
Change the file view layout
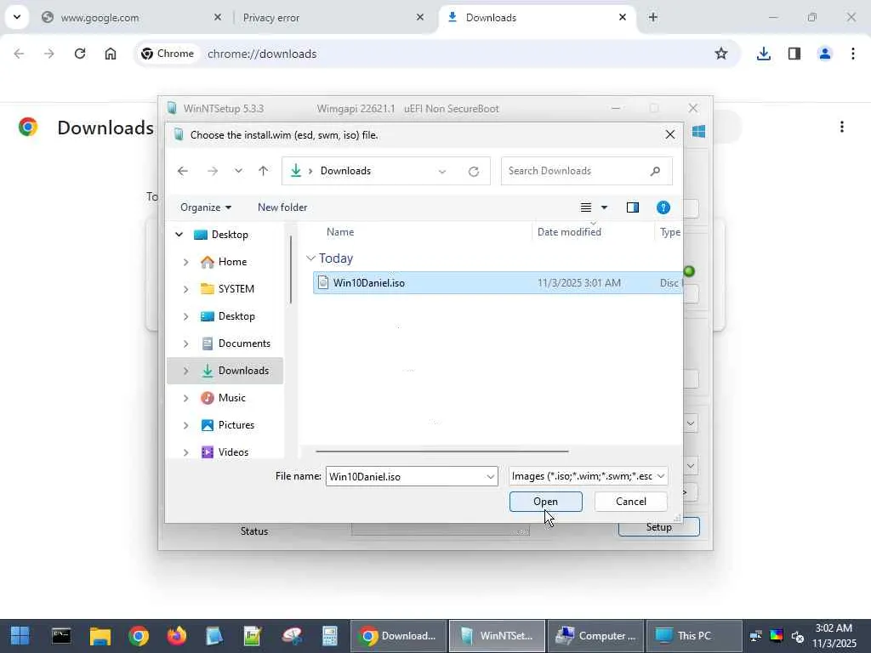586,207
